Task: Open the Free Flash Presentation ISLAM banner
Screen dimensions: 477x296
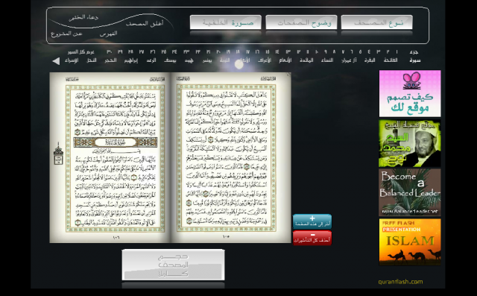Action: pyautogui.click(x=410, y=242)
